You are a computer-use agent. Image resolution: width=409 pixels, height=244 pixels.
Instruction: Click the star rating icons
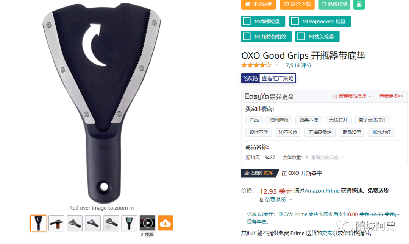click(x=256, y=65)
